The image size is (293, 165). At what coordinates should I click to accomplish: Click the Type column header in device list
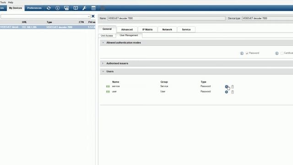pos(49,22)
